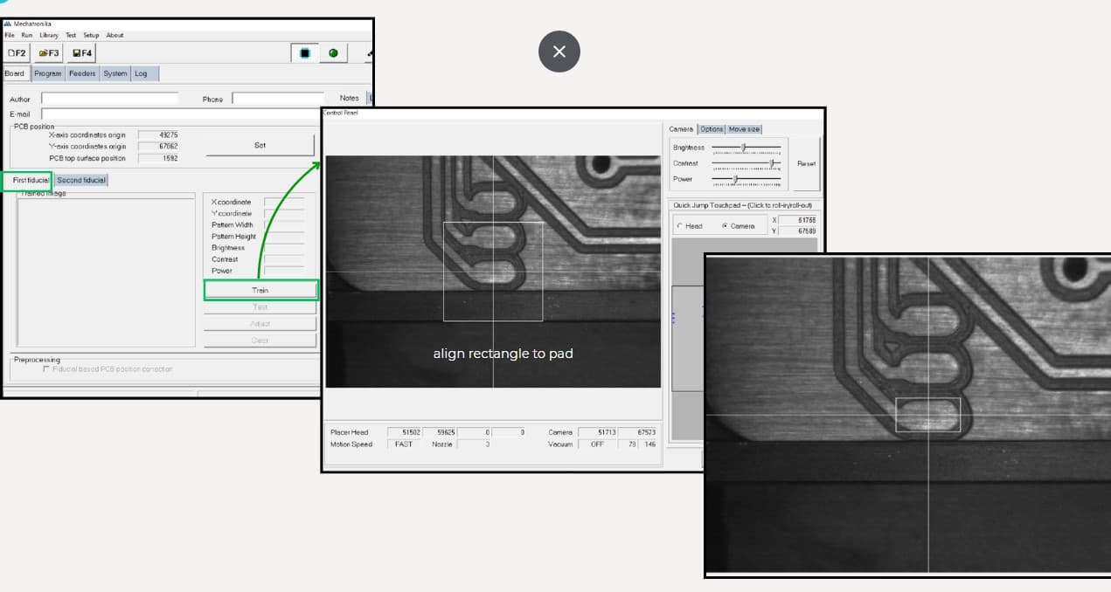Open the Camera tab in Control Panel
The height and width of the screenshot is (592, 1111).
click(x=681, y=129)
